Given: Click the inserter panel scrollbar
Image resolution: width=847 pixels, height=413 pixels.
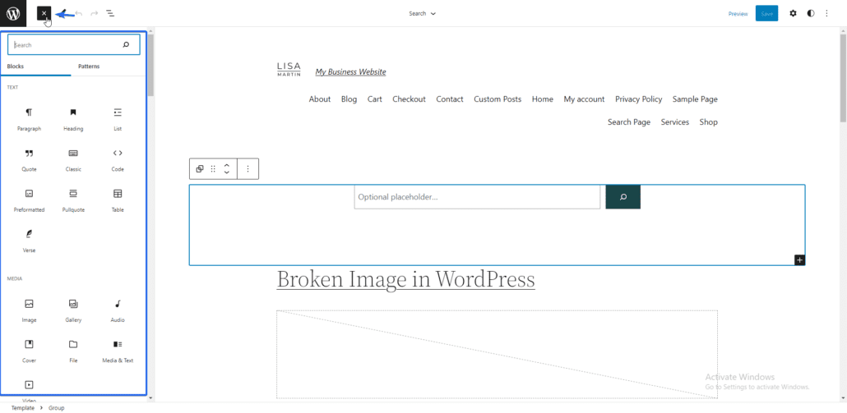Looking at the screenshot, I should click(x=150, y=65).
